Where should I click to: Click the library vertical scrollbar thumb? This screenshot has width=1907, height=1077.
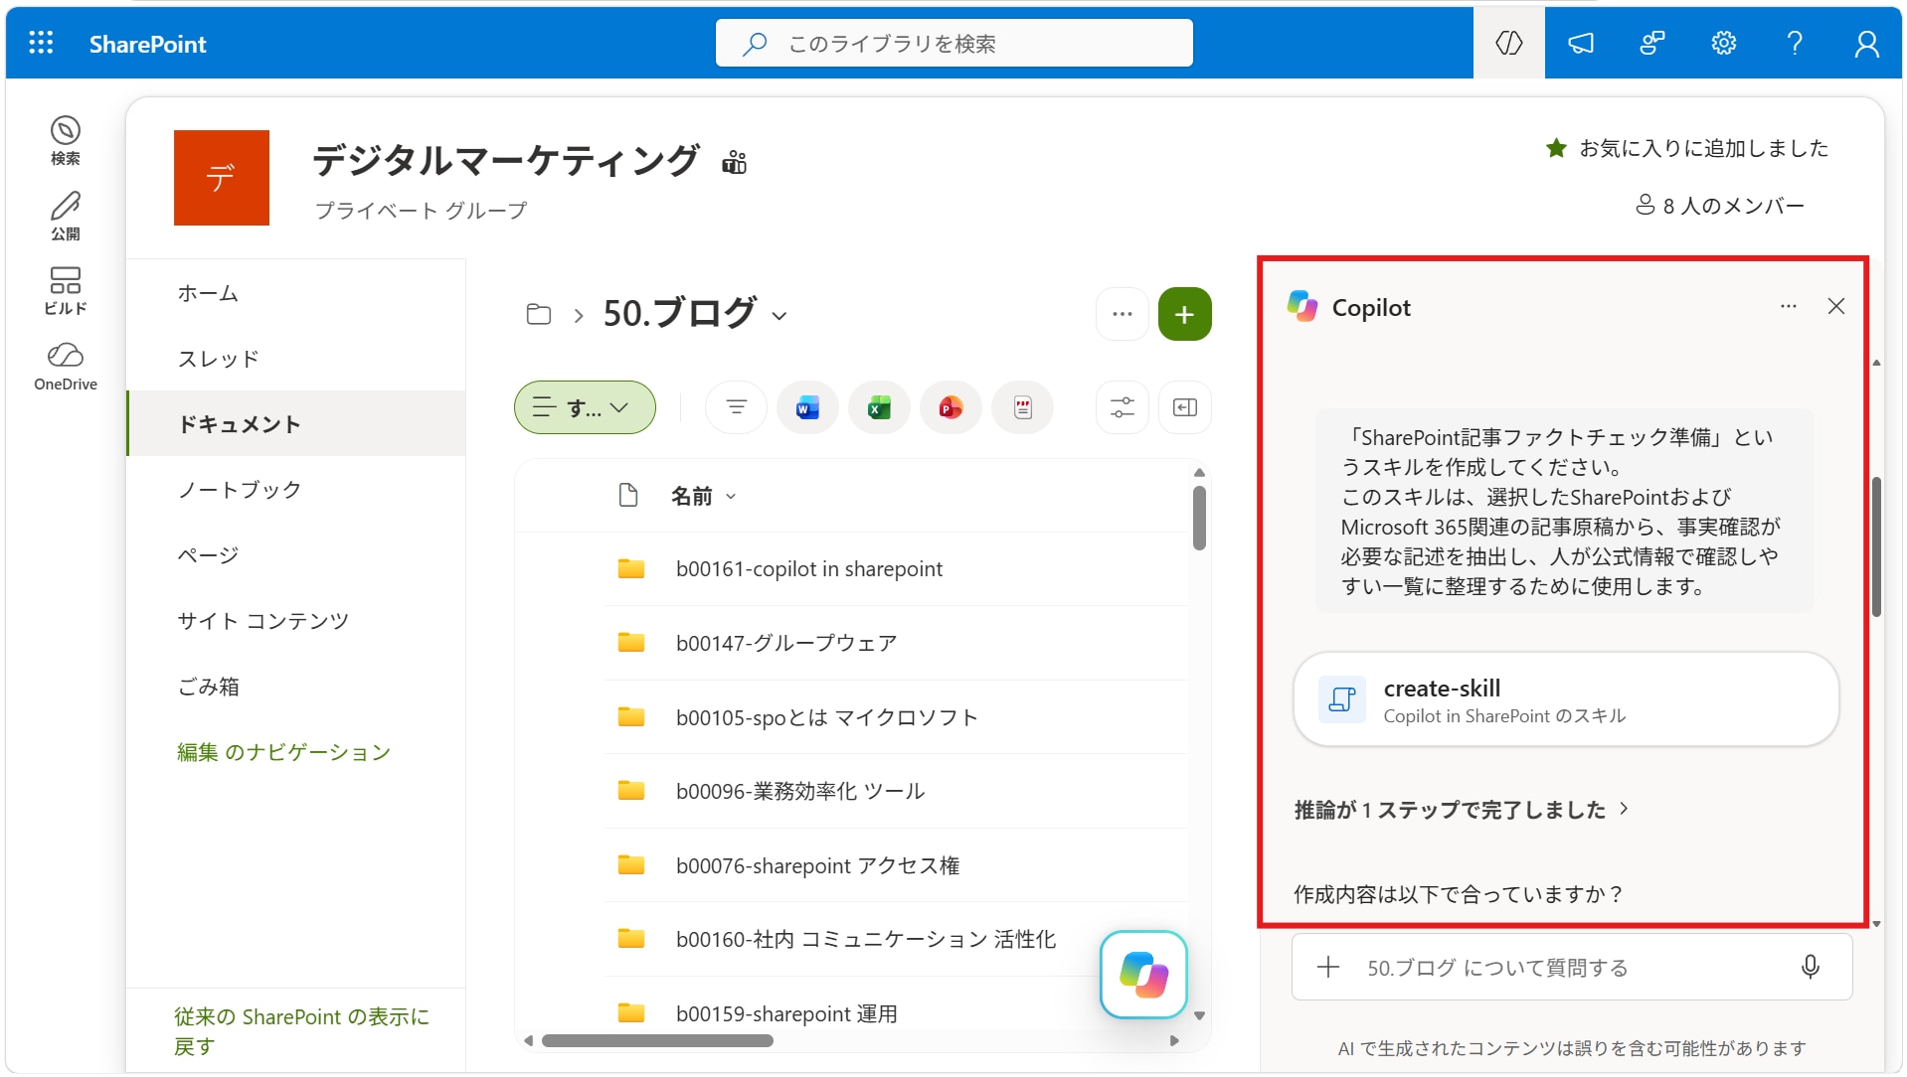point(1199,518)
